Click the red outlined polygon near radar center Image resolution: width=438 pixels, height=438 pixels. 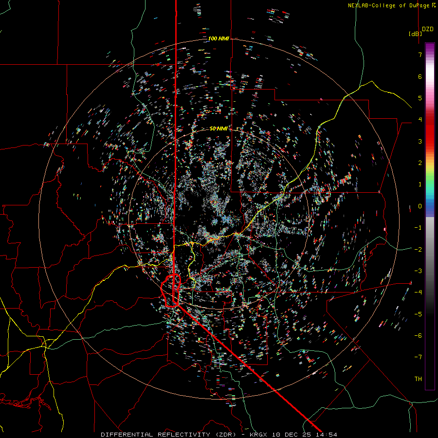tap(171, 291)
